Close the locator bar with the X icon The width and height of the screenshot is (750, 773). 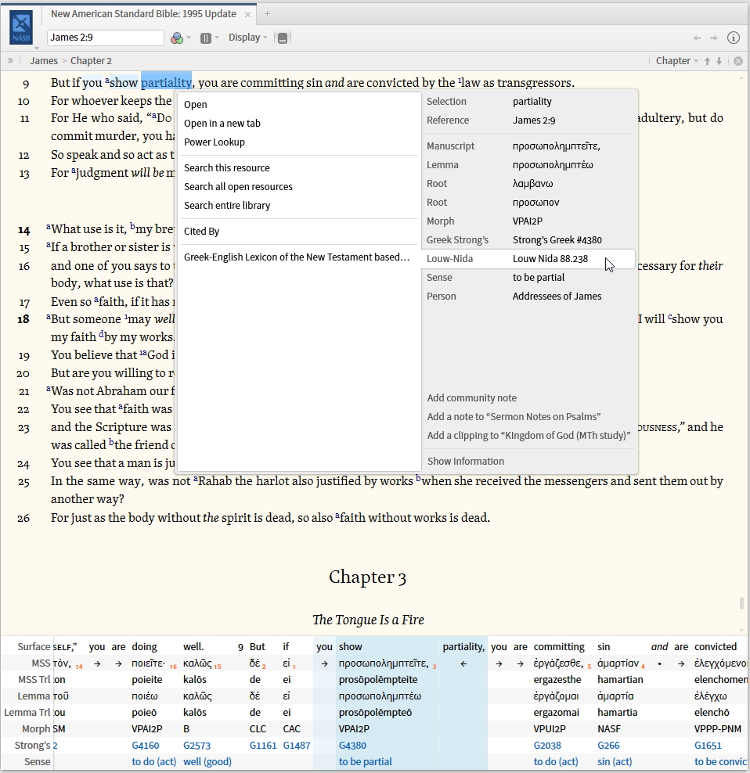coord(738,61)
